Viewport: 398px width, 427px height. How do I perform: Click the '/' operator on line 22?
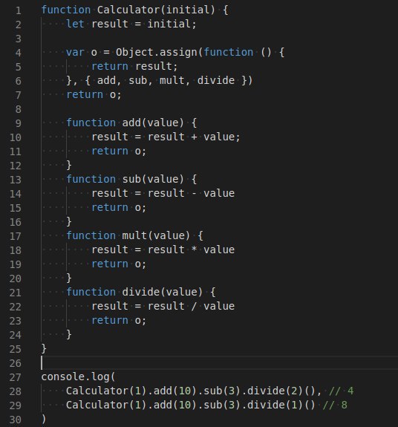[194, 307]
